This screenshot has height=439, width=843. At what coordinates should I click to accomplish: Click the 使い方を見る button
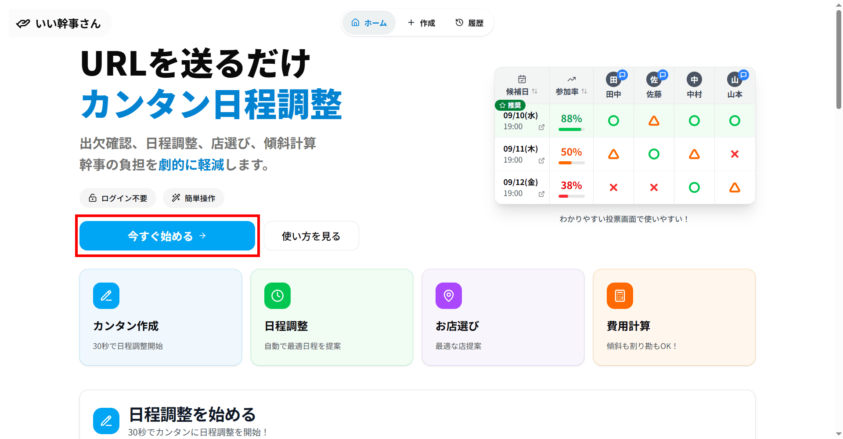tap(311, 236)
